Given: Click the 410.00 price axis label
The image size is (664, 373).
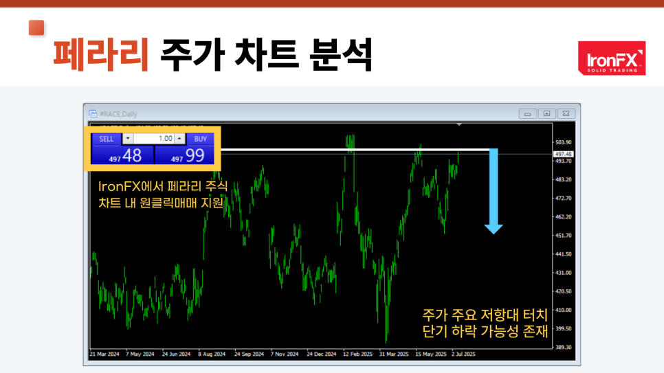Looking at the screenshot, I should [x=563, y=310].
